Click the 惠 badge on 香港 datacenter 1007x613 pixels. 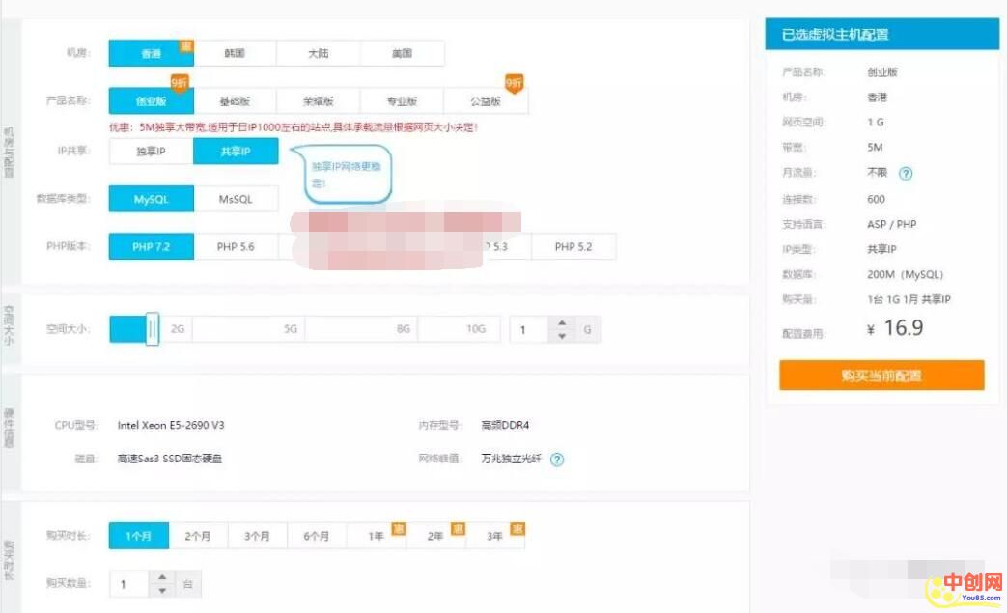[185, 45]
